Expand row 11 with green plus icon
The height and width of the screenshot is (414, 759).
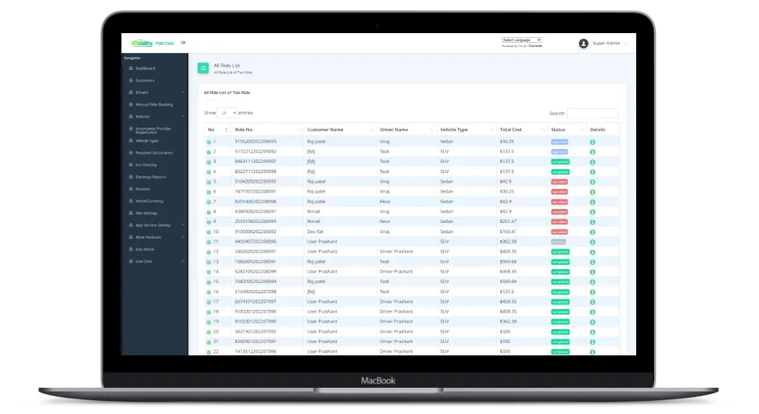tap(208, 242)
